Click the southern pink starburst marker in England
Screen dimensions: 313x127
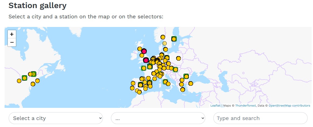(x=146, y=60)
